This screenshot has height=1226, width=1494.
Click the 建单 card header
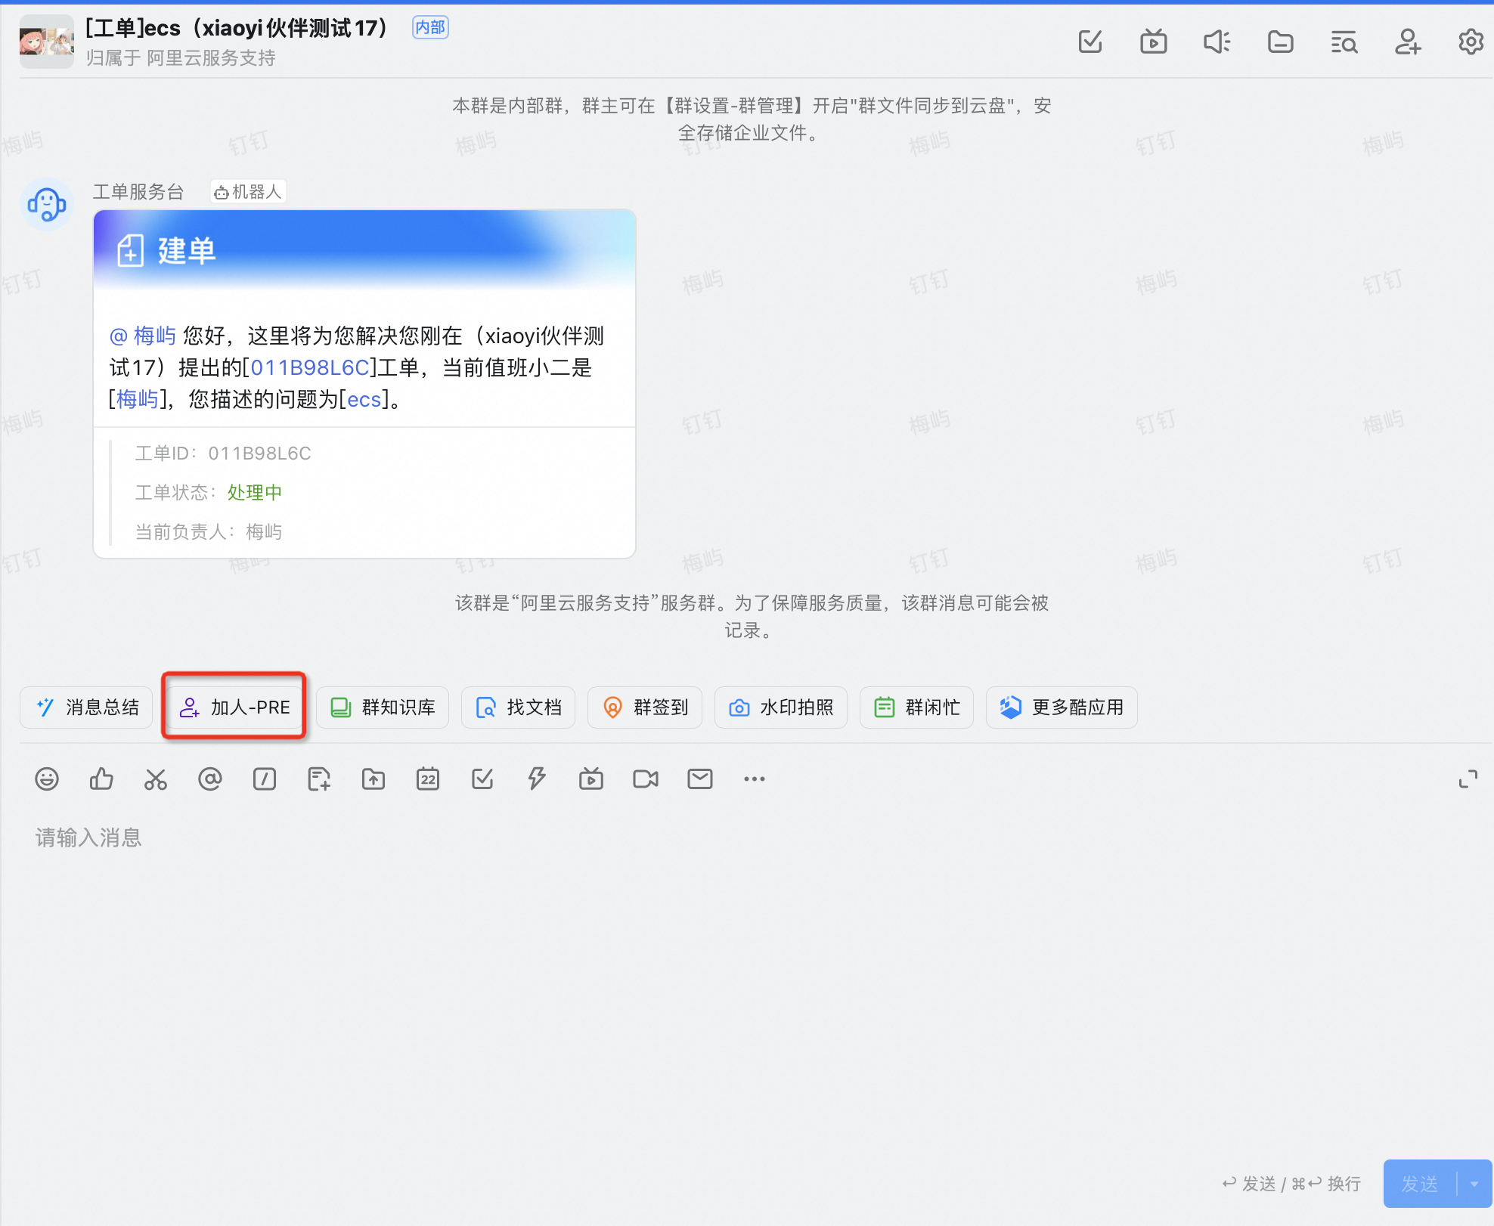364,250
